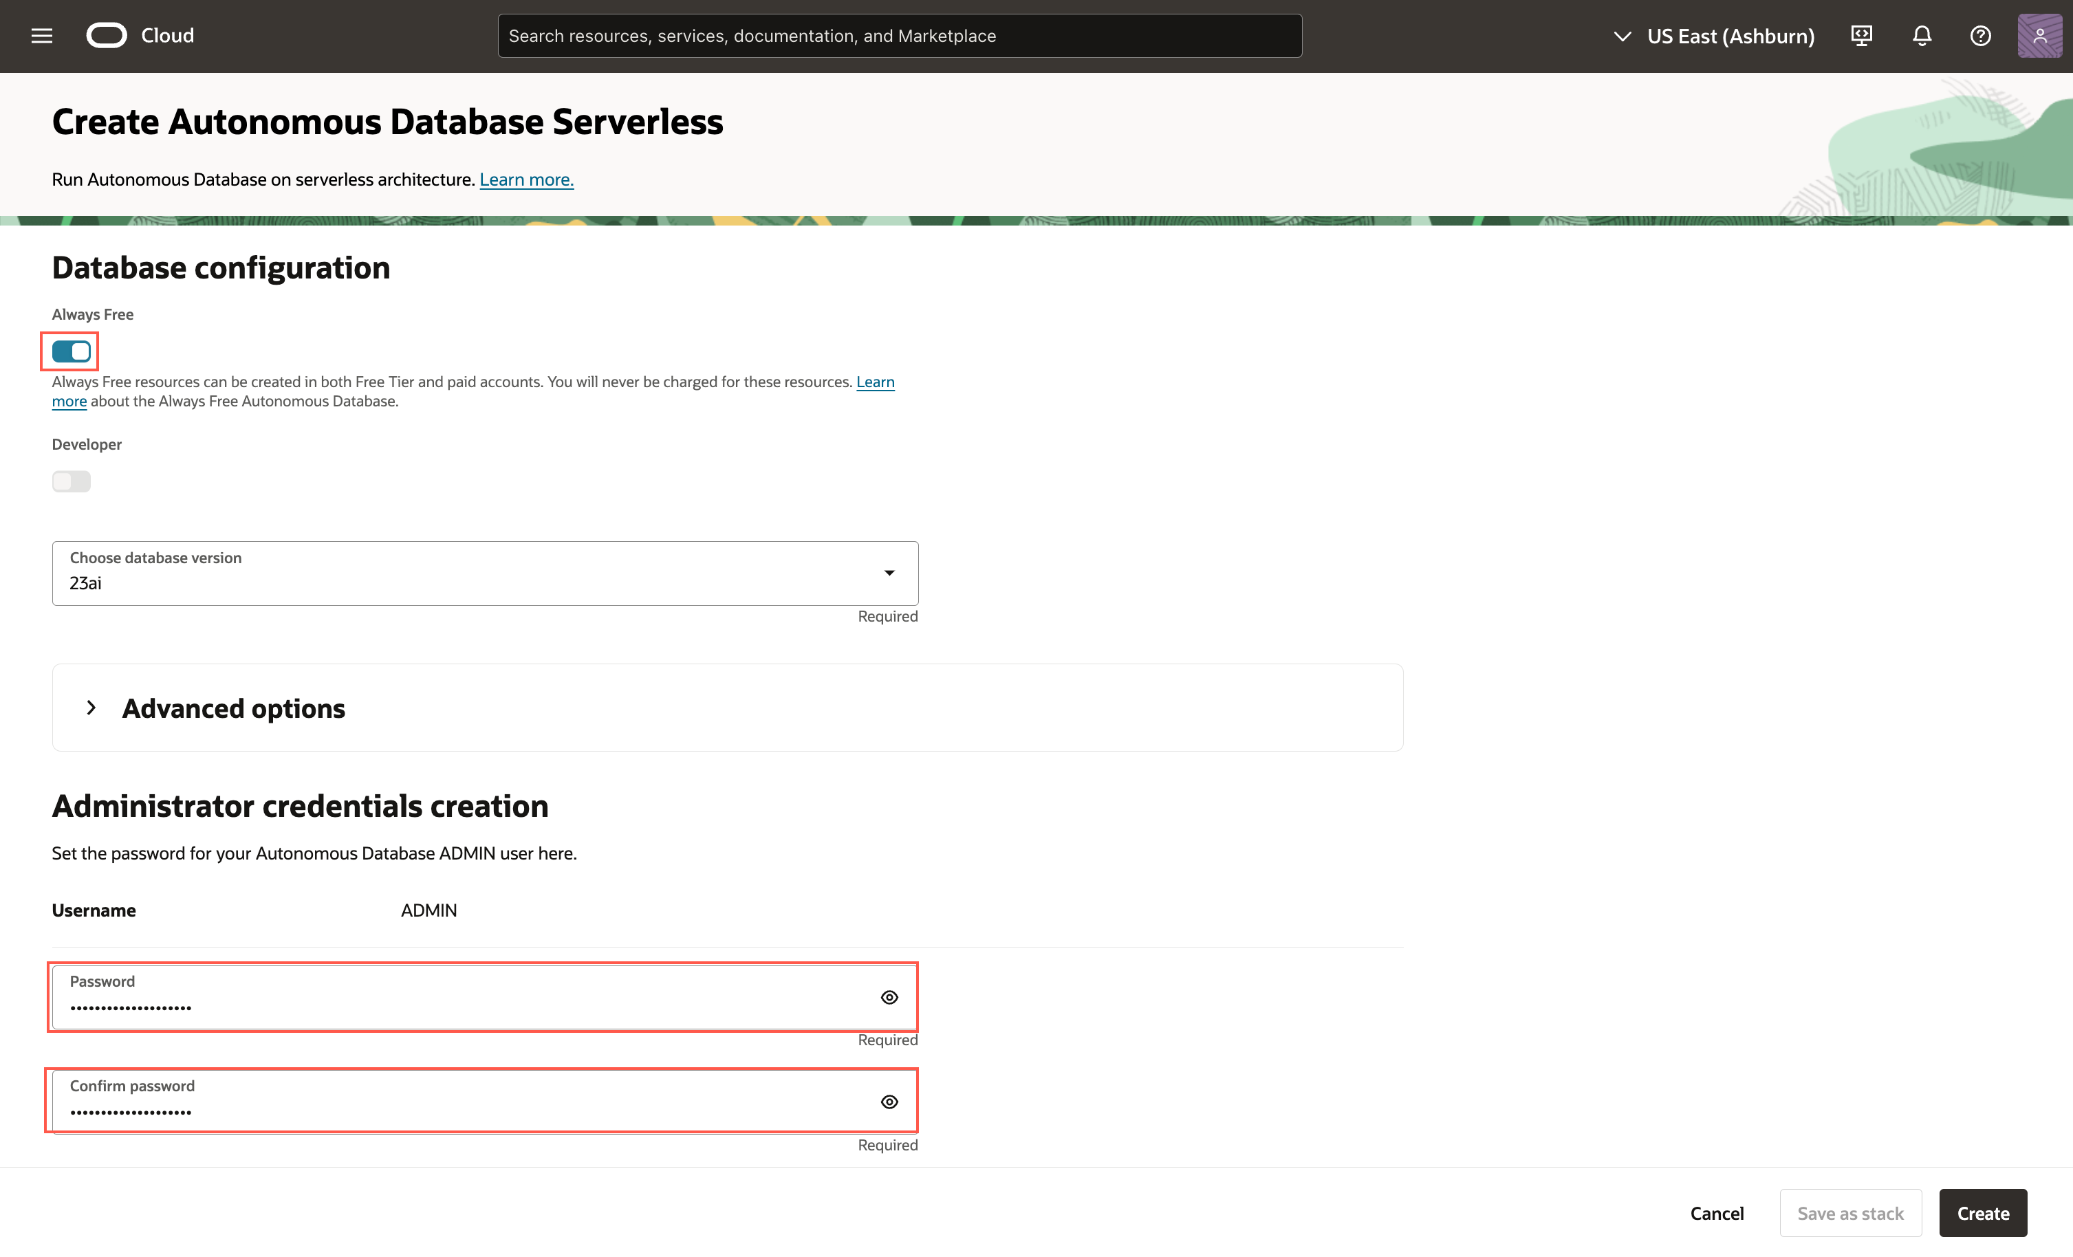Turn off Always Free toggle
This screenshot has width=2073, height=1257.
click(71, 351)
